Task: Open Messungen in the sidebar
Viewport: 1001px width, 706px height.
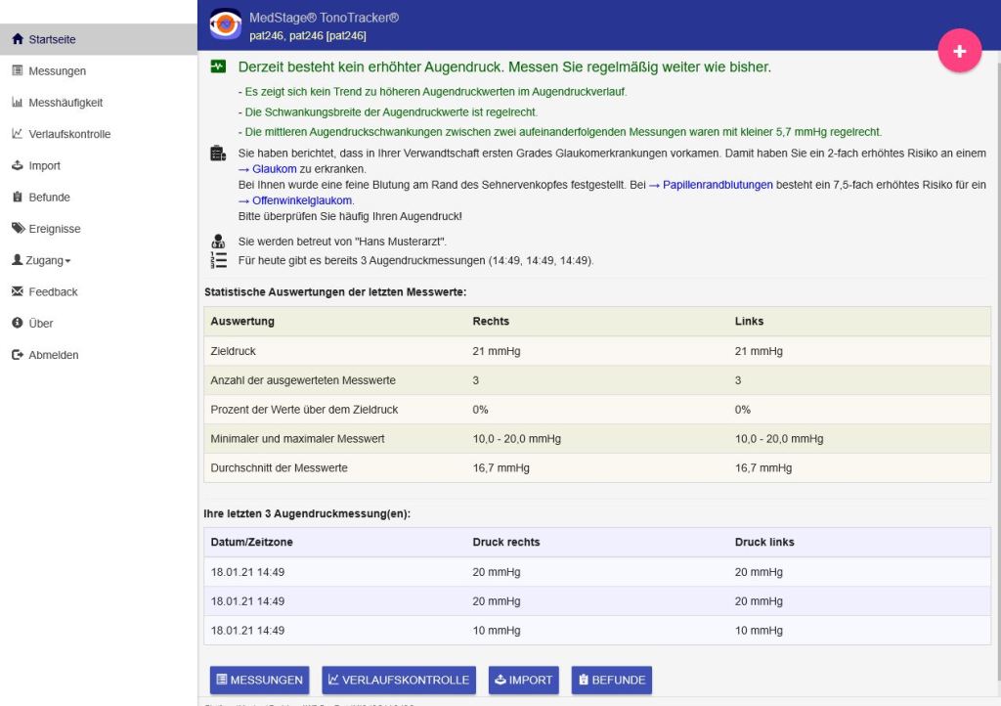Action: coord(57,71)
